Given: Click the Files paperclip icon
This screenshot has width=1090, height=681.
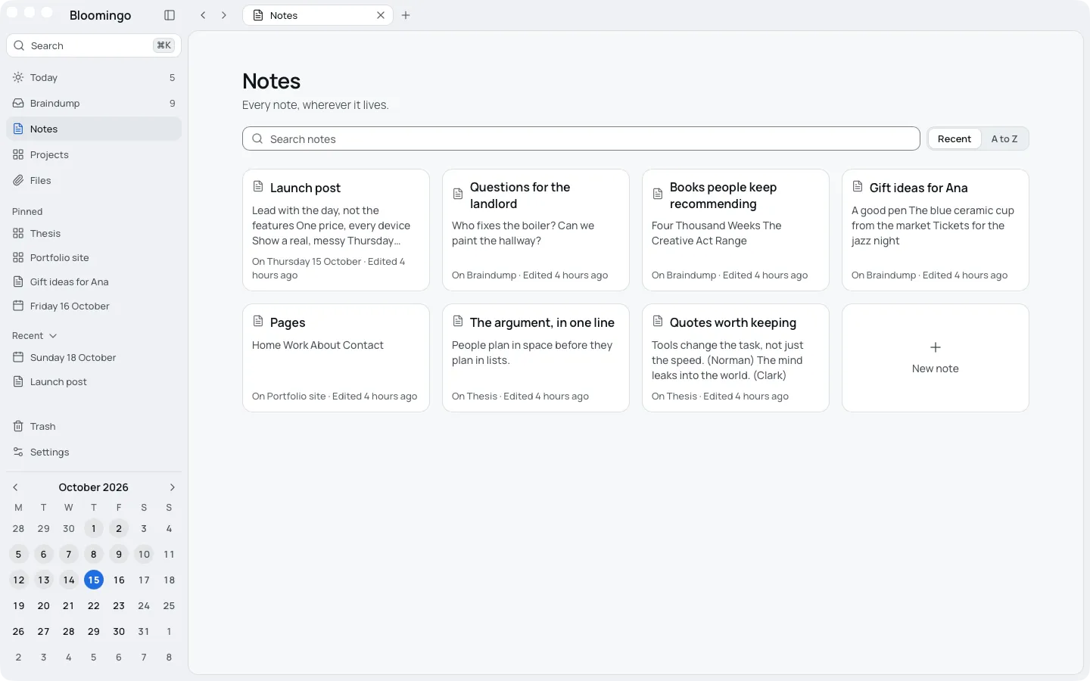Looking at the screenshot, I should pos(18,180).
